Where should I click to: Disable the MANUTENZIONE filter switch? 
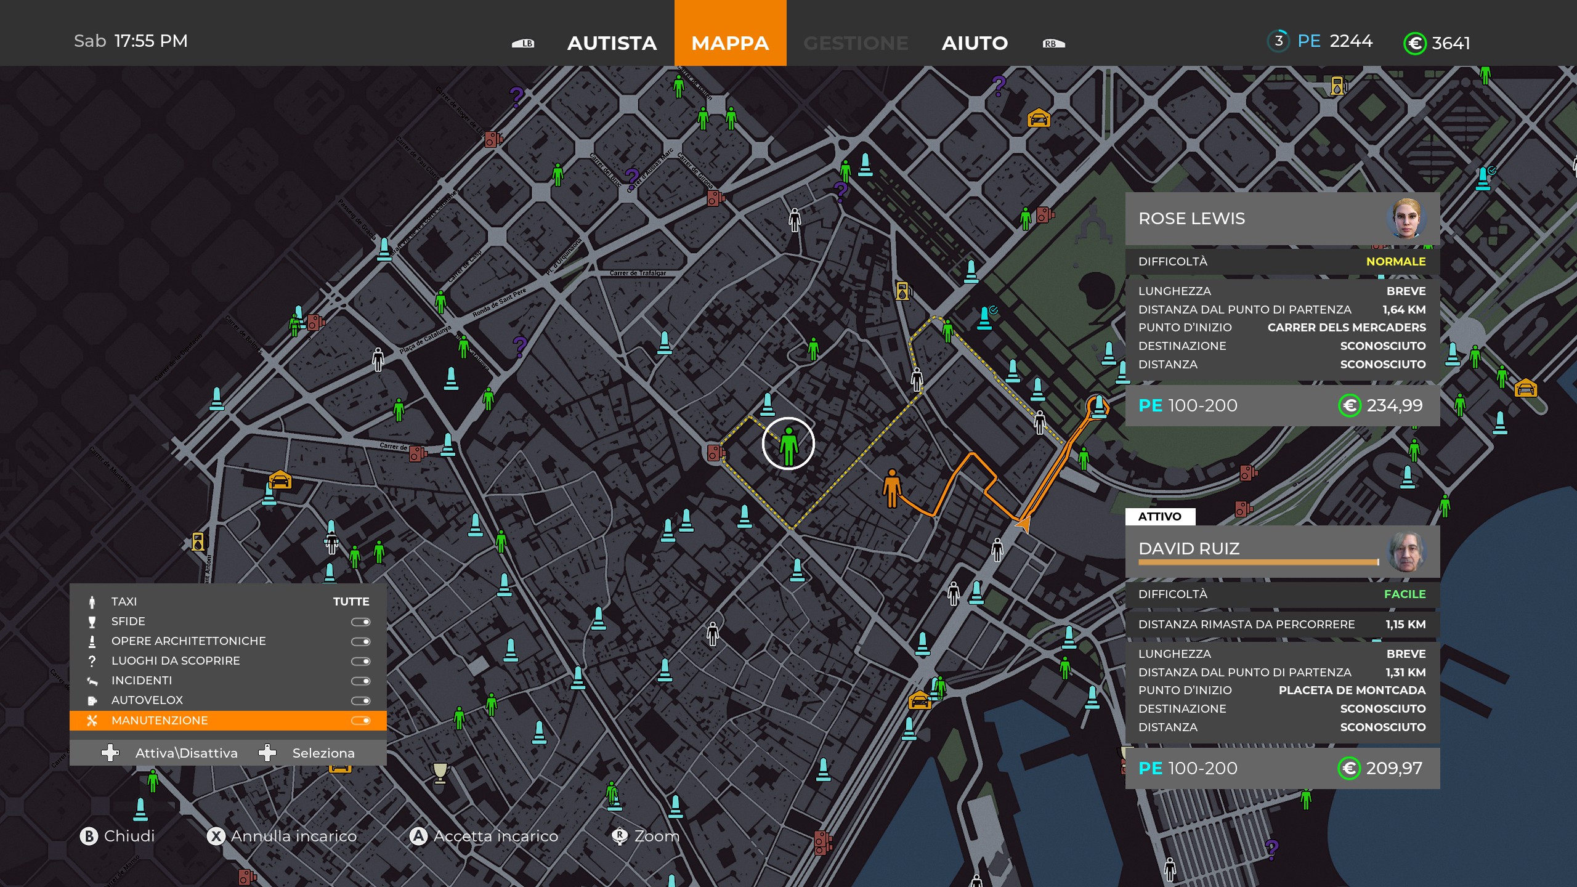click(360, 720)
